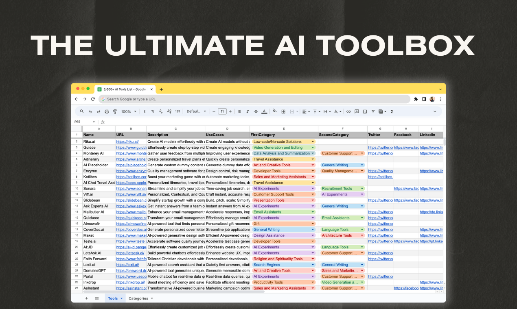The width and height of the screenshot is (517, 309).
Task: Select the Faith Forward name cell
Action: [99, 259]
